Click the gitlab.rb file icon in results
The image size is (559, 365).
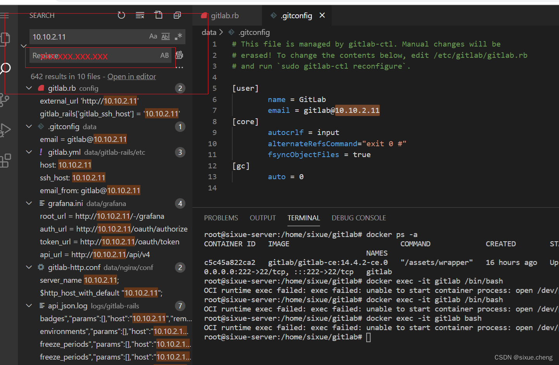(41, 88)
